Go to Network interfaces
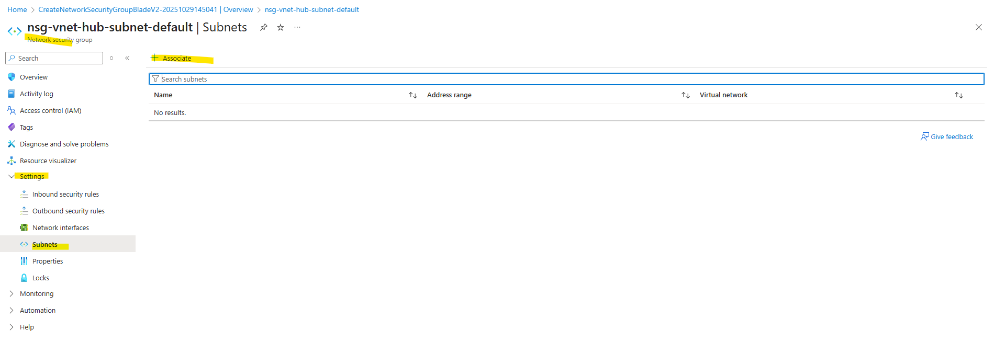The width and height of the screenshot is (994, 353). point(61,227)
